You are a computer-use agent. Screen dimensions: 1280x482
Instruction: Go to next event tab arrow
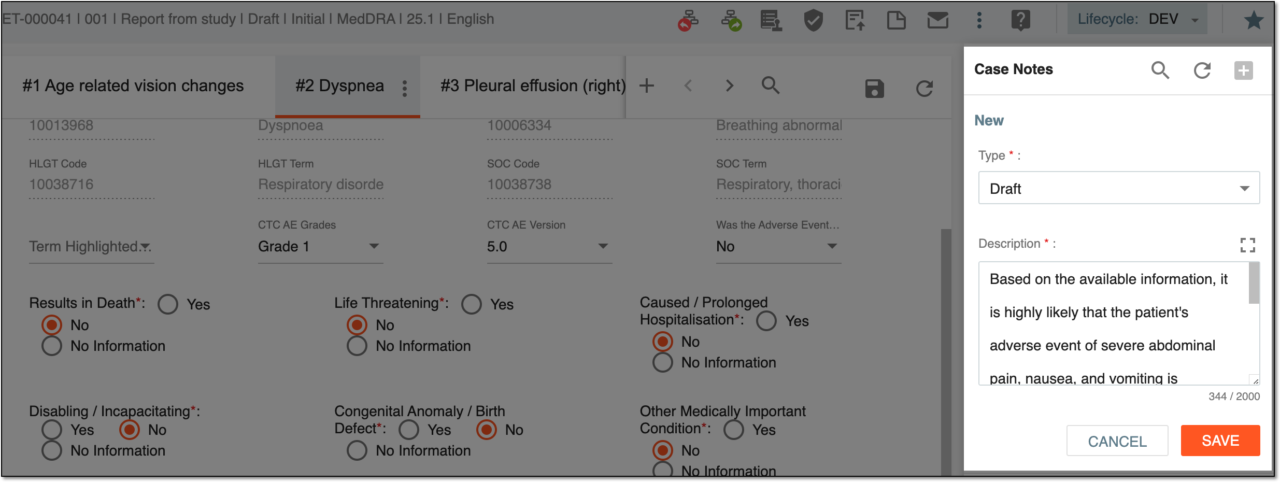(729, 86)
